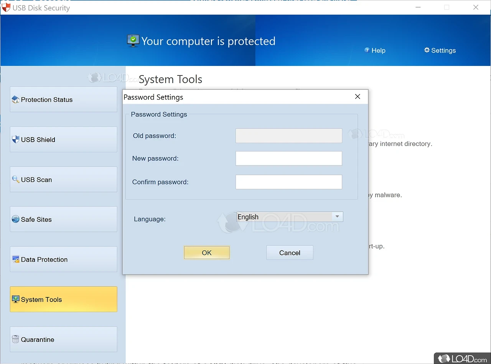Click the Confirm password input box
Image resolution: width=491 pixels, height=364 pixels.
click(x=288, y=182)
